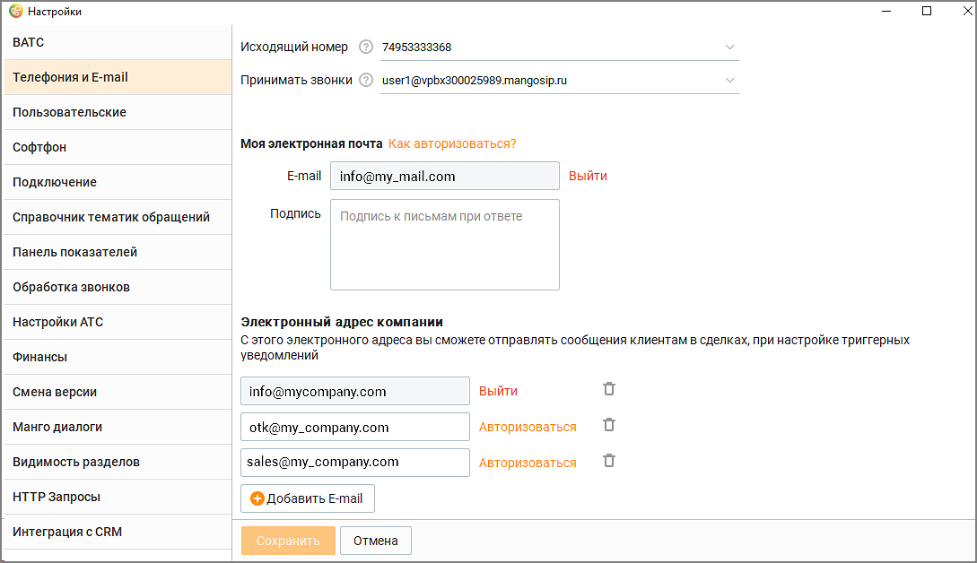
Task: Delete the otk@my_company.com address with trash icon
Action: point(609,425)
